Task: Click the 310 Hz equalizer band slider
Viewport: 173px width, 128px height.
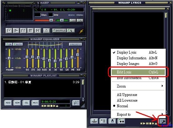Action: click(38, 58)
